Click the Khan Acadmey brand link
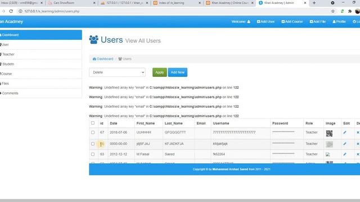This screenshot has width=360, height=202. 11,21
